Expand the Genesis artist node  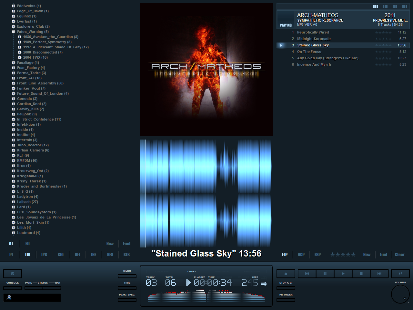click(x=14, y=99)
